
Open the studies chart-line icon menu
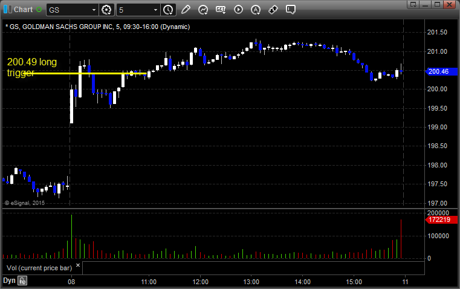point(203,10)
